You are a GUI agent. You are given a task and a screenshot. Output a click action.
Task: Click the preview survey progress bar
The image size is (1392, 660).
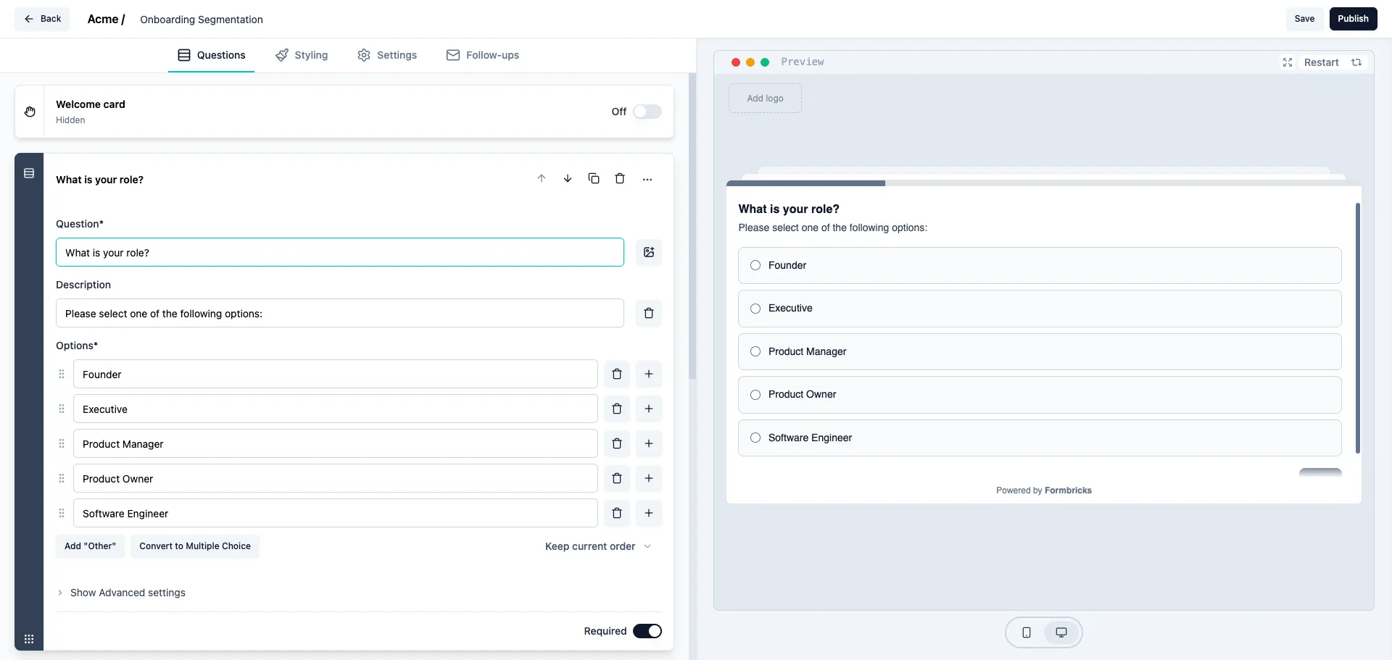pos(1043,183)
